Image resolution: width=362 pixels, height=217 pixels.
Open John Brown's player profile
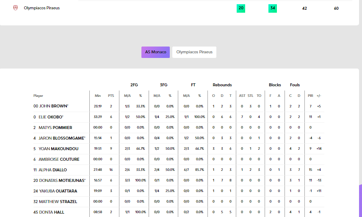51,106
